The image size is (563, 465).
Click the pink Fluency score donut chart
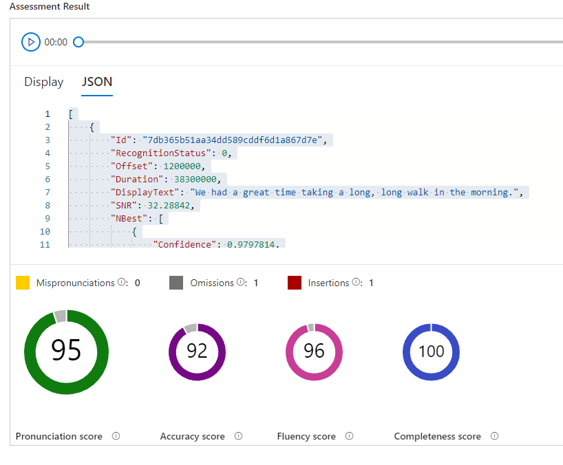pyautogui.click(x=314, y=352)
